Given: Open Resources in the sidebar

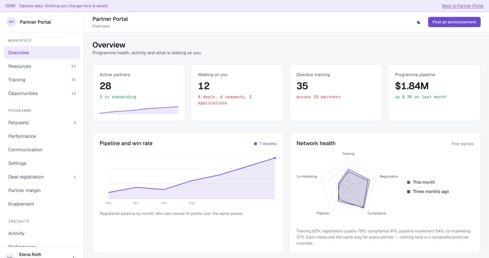Looking at the screenshot, I should (x=42, y=66).
